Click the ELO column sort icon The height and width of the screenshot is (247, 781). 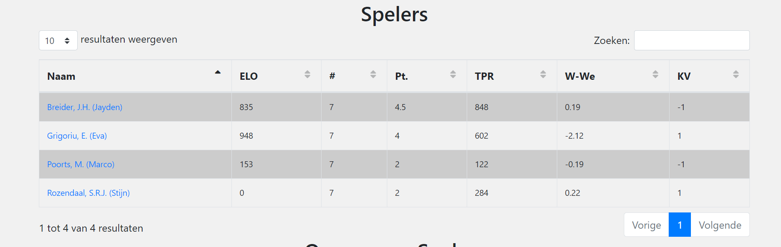pos(307,74)
